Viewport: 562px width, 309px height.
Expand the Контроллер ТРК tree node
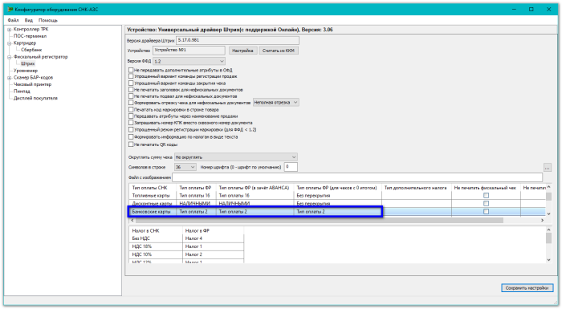(10, 30)
